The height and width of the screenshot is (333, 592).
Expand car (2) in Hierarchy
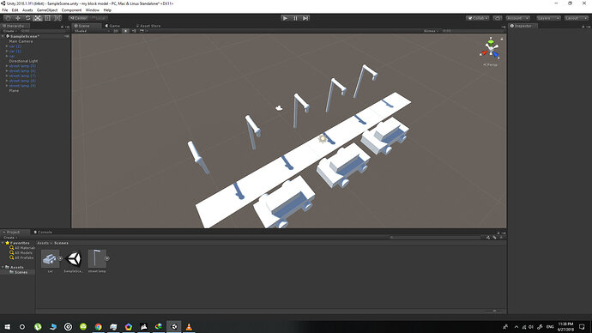(x=7, y=46)
